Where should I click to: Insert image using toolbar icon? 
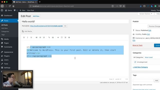click(53, 37)
